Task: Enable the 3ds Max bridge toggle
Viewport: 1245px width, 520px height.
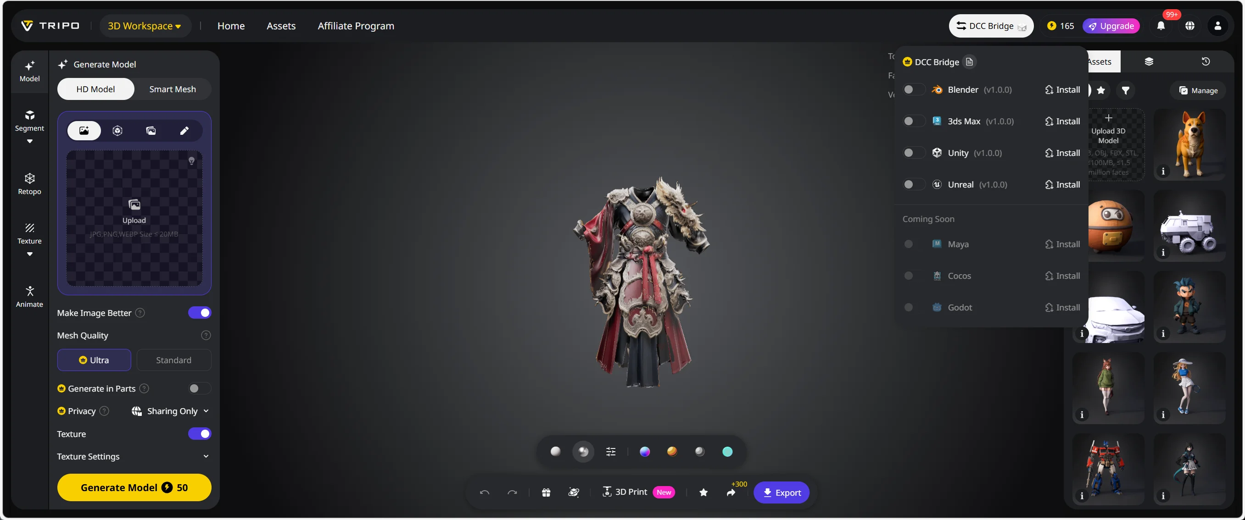Action: tap(914, 121)
